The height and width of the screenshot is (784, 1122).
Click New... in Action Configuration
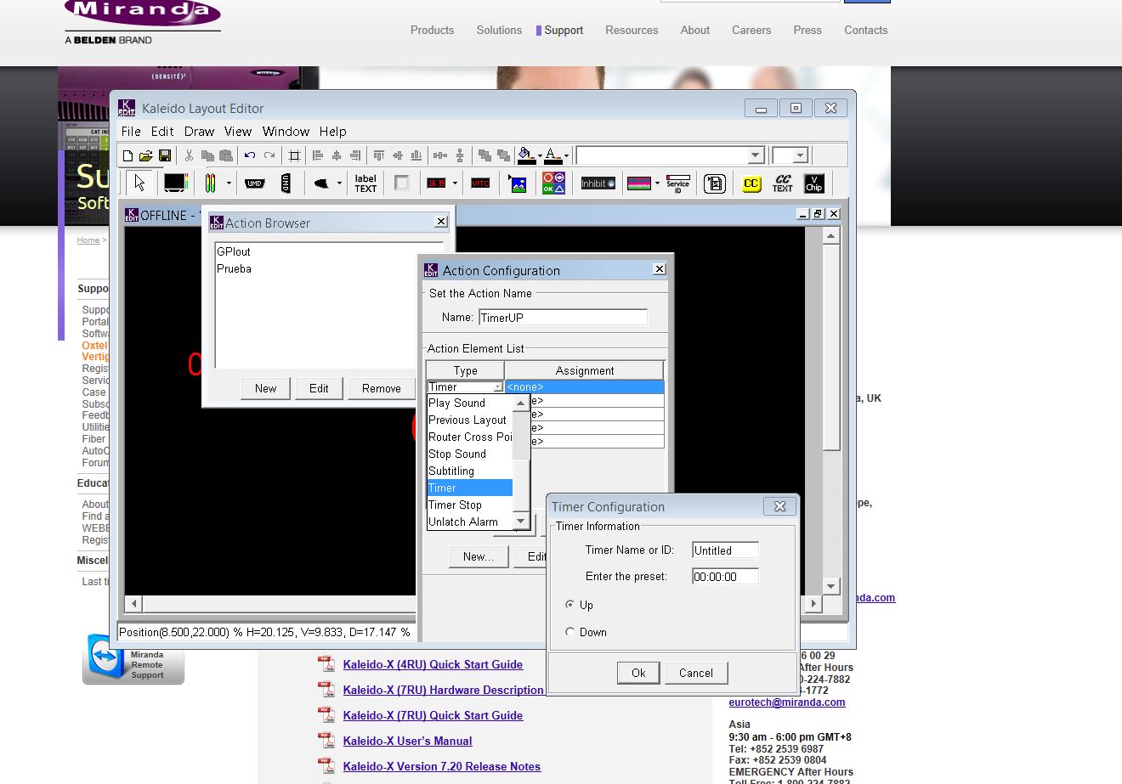[479, 556]
